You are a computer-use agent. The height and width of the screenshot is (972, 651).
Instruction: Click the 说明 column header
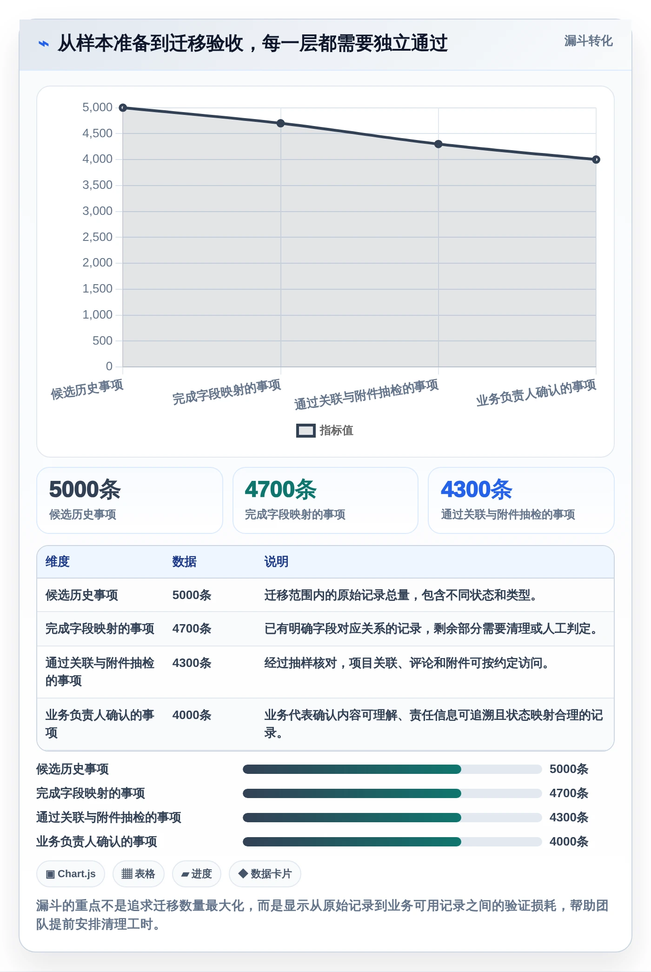(276, 561)
